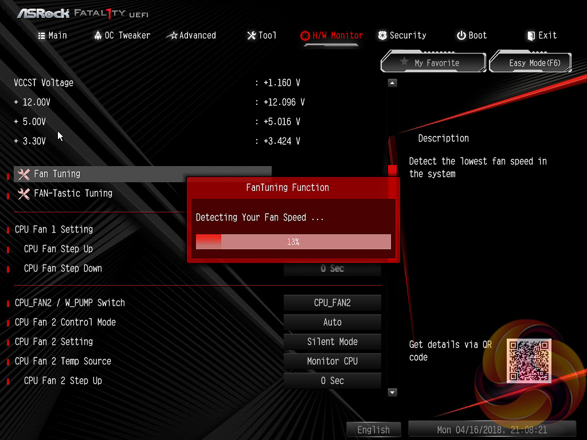Open the Main tab

[x=52, y=36]
